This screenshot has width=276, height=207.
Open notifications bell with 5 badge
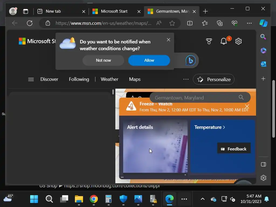pyautogui.click(x=224, y=41)
